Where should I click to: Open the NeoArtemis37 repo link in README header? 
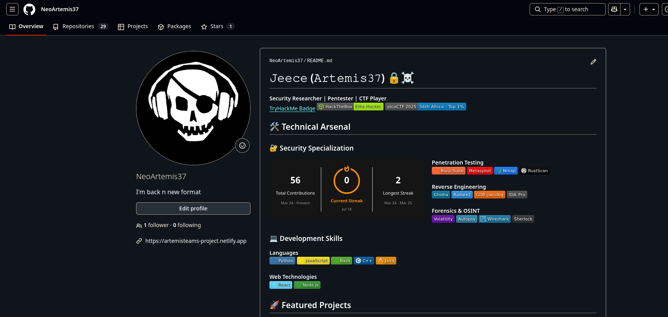[x=286, y=61]
